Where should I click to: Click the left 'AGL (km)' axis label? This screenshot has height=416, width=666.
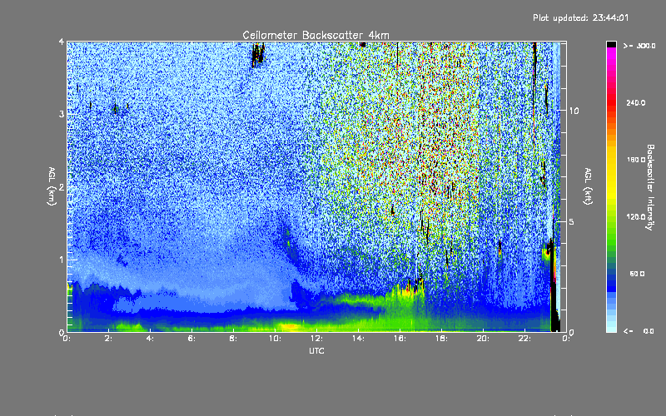click(x=52, y=186)
